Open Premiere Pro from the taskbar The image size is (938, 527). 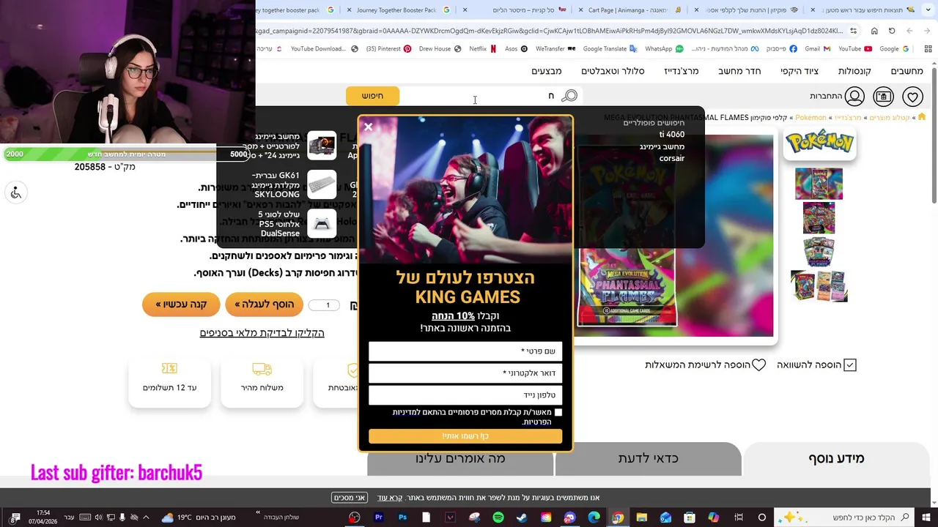tap(379, 517)
